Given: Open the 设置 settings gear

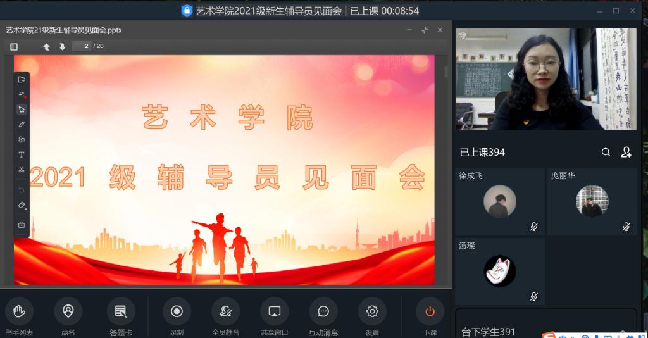Looking at the screenshot, I should [372, 311].
